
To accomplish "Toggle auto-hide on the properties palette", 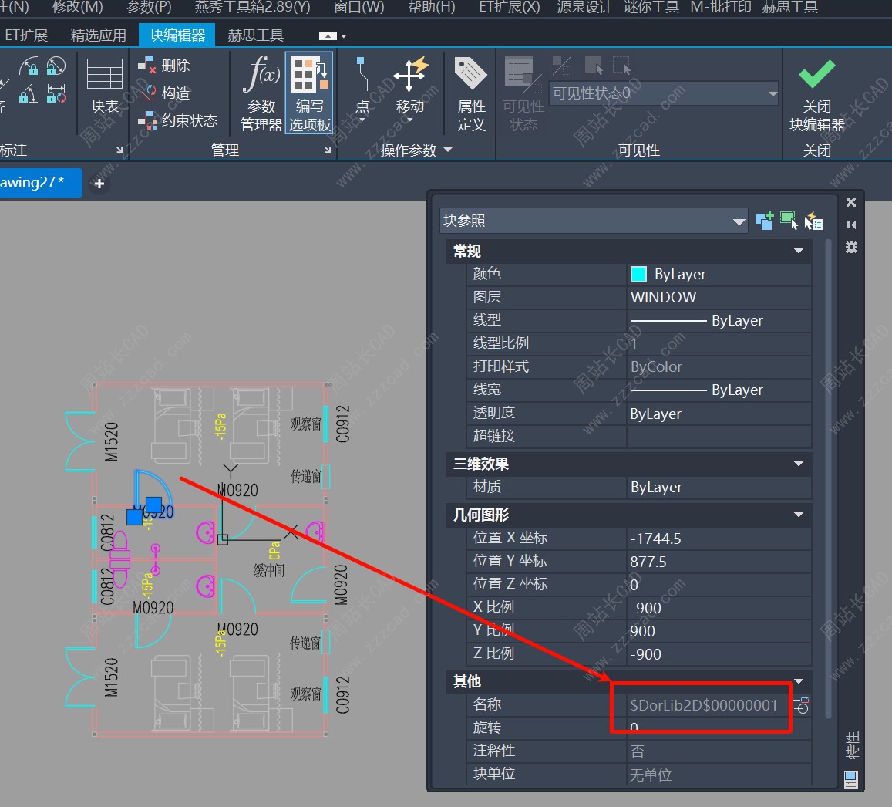I will point(851,225).
